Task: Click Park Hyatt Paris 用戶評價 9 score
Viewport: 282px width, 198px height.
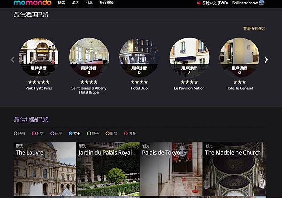Action: [39, 70]
